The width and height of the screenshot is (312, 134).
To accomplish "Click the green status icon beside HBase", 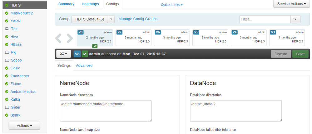I will click(7, 44).
